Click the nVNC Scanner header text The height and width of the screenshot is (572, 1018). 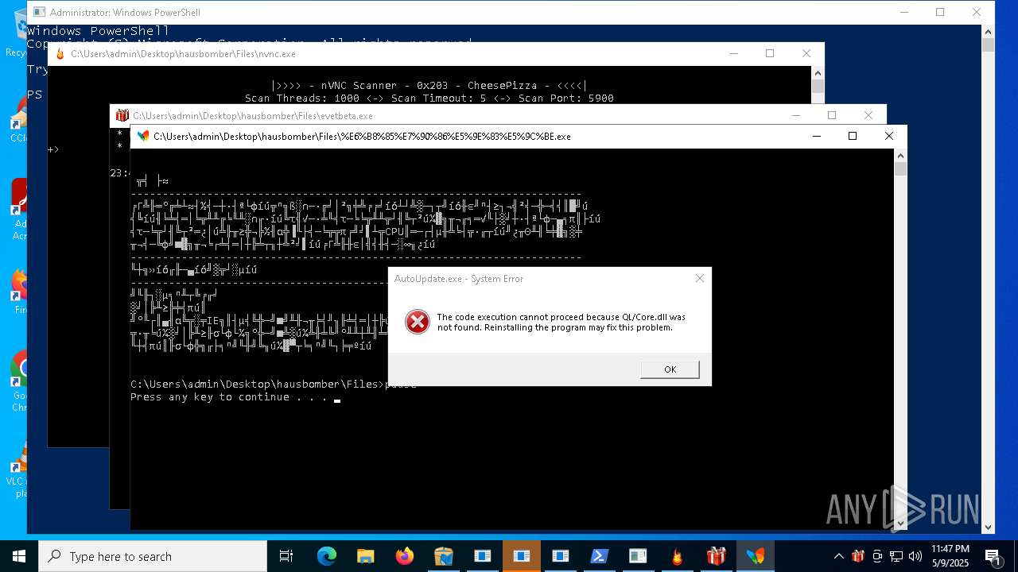click(x=429, y=86)
